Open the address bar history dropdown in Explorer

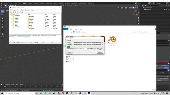(132, 32)
